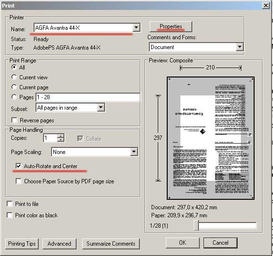Select the Current view radio button

tap(14, 77)
